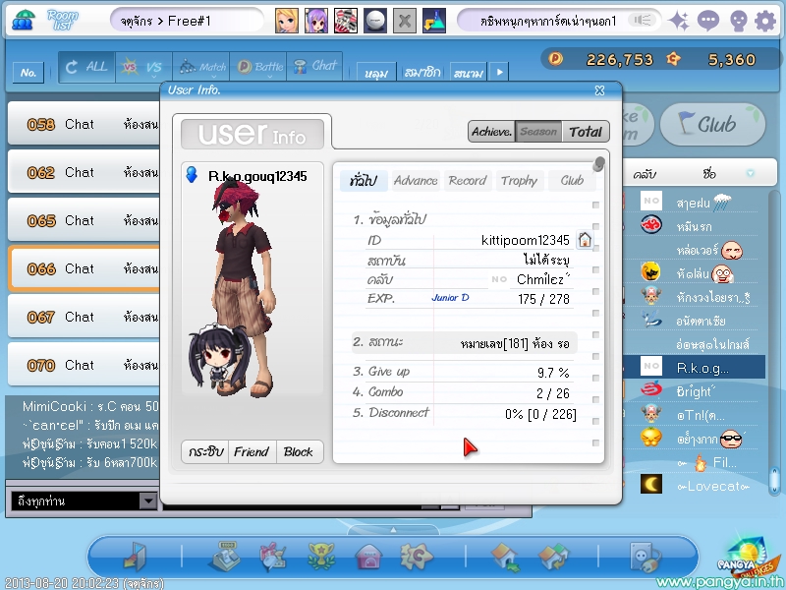Select room 062 Chat
This screenshot has height=590, width=786.
84,171
